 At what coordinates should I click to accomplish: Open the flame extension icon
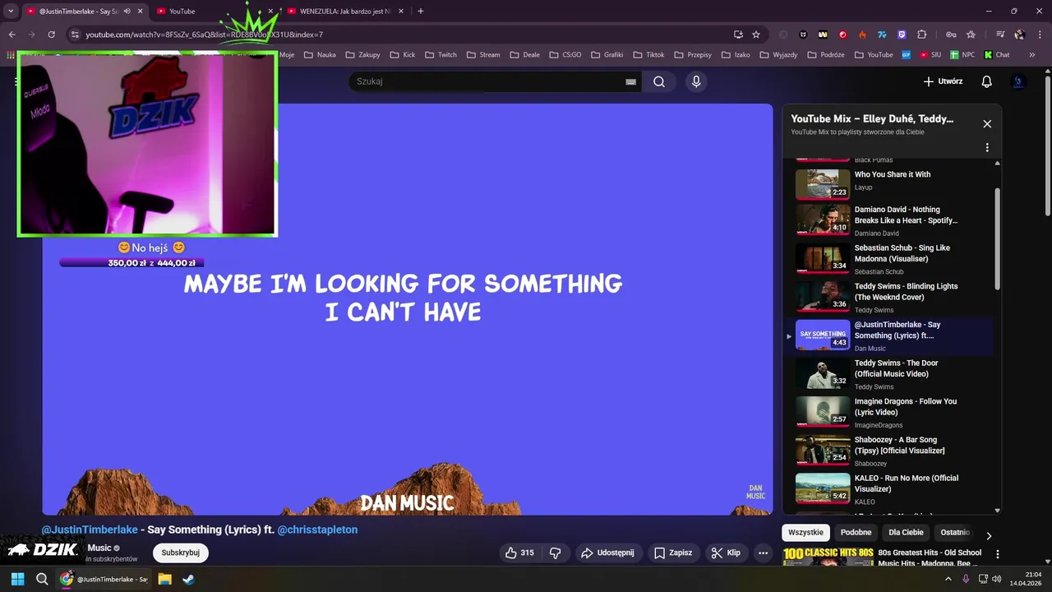tap(862, 35)
